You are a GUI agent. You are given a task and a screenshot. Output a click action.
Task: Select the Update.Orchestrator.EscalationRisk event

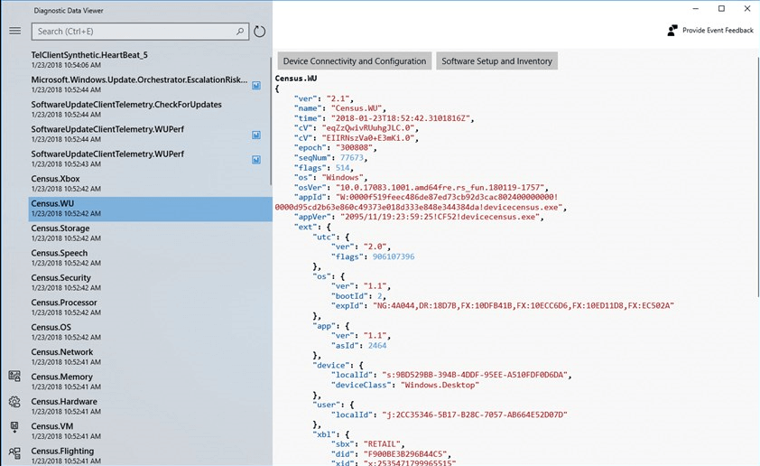(x=150, y=84)
